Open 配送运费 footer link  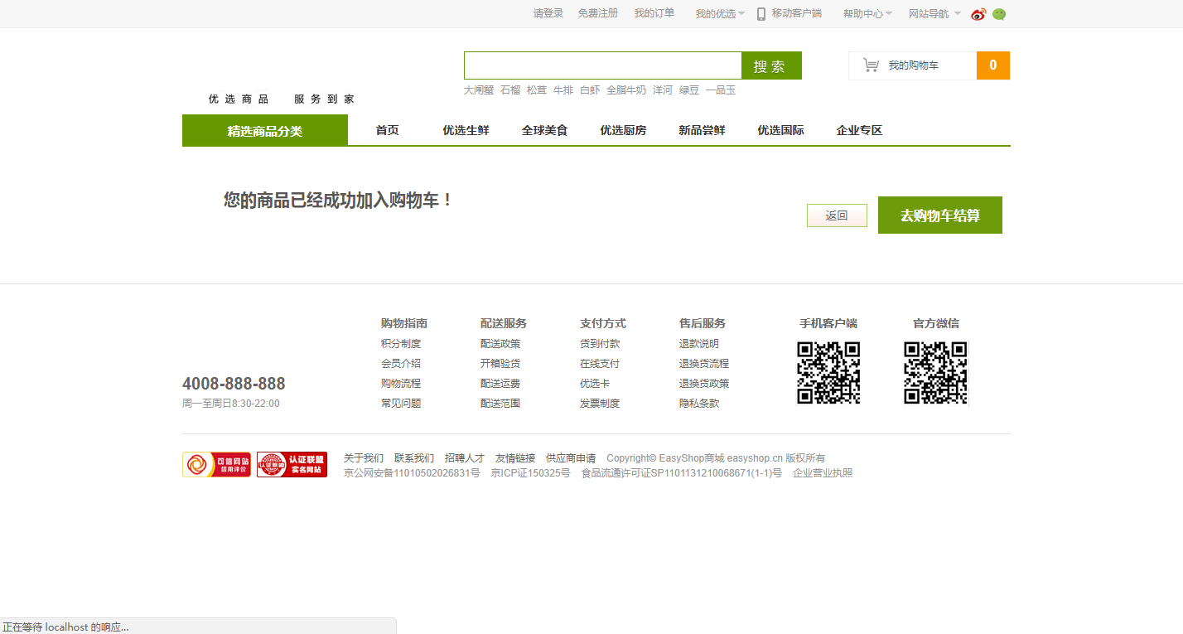click(x=500, y=384)
